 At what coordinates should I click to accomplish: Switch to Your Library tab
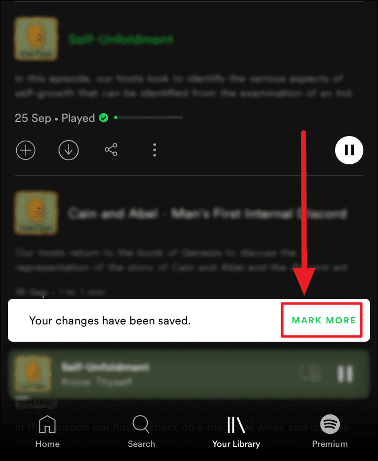pos(236,432)
